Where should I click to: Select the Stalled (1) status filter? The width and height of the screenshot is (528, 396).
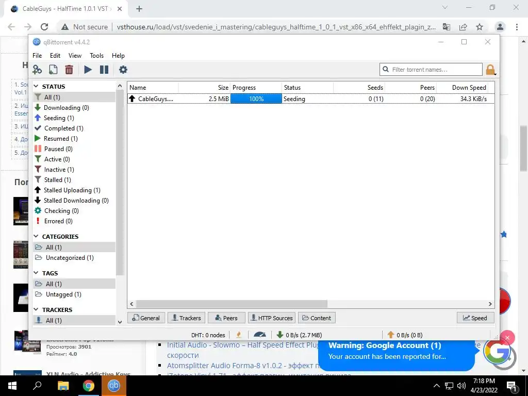click(x=74, y=180)
